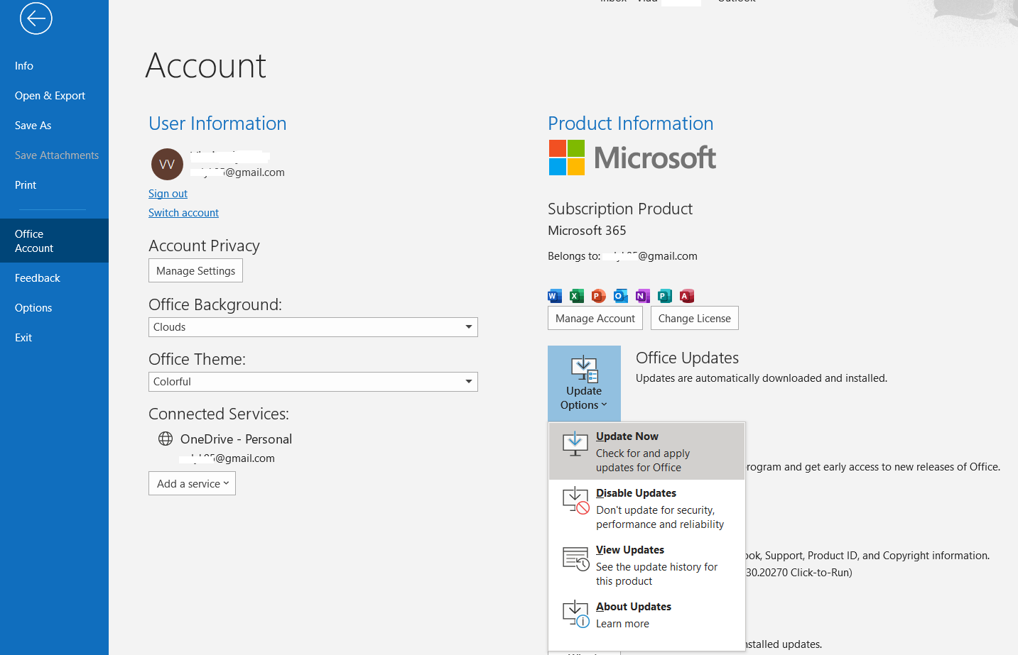Screen dimensions: 1018x655
Task: Click the Access app icon
Action: [687, 296]
